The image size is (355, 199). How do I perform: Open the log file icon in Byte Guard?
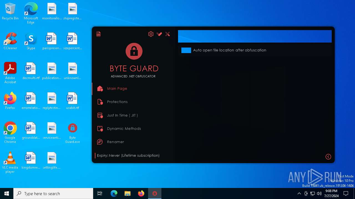click(98, 34)
